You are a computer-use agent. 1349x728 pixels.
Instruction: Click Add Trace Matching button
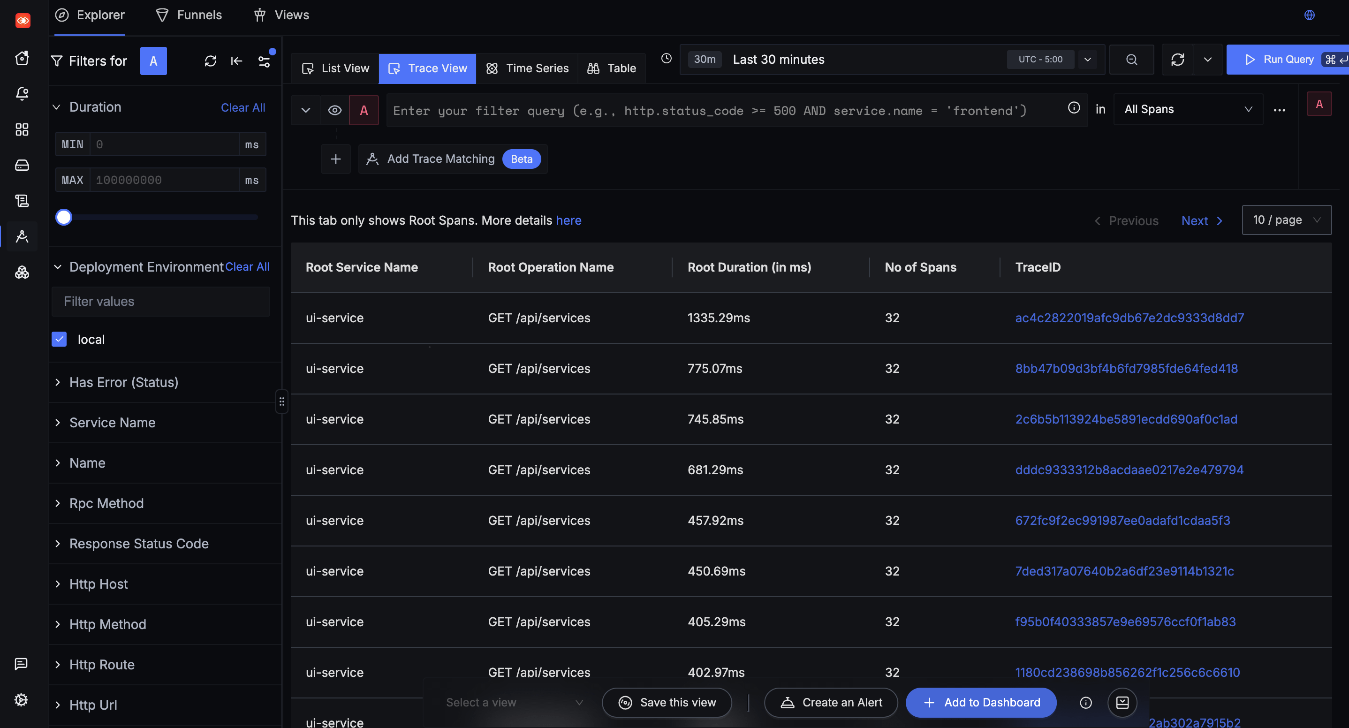[x=453, y=159]
